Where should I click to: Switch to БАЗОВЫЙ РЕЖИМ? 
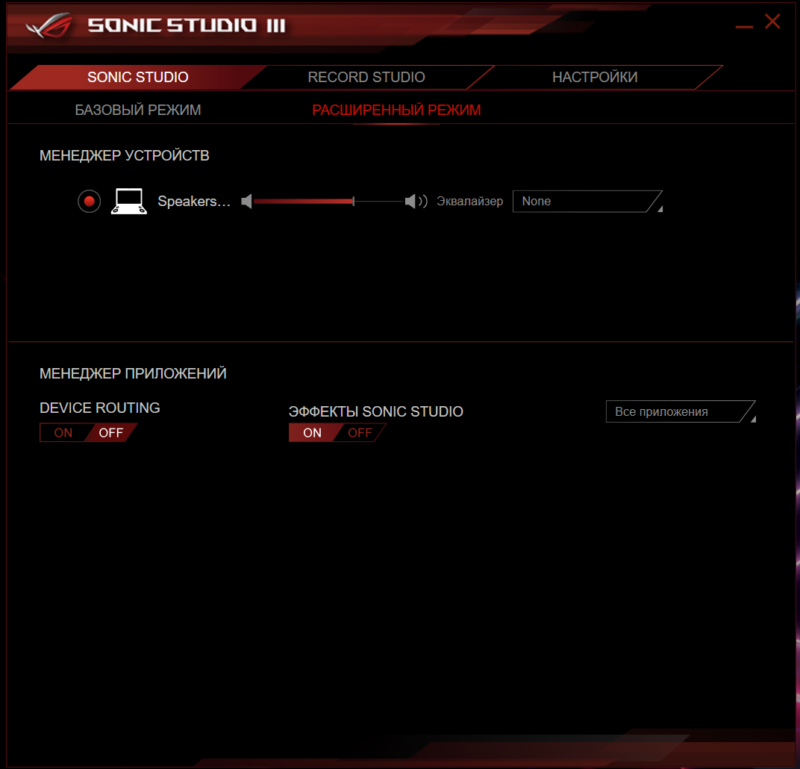(138, 110)
